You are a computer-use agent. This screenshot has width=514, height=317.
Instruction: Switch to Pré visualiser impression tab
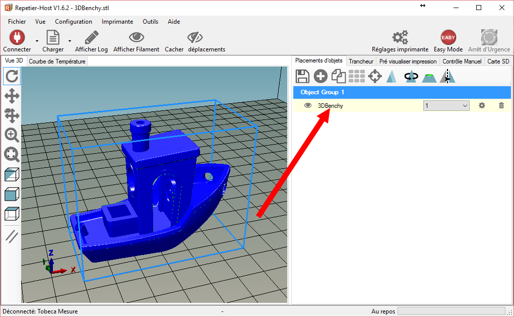coord(408,61)
